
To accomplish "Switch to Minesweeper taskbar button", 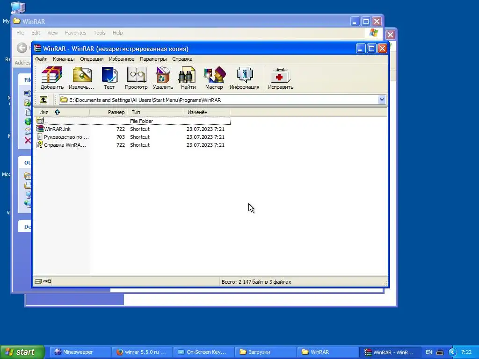I will [80, 352].
